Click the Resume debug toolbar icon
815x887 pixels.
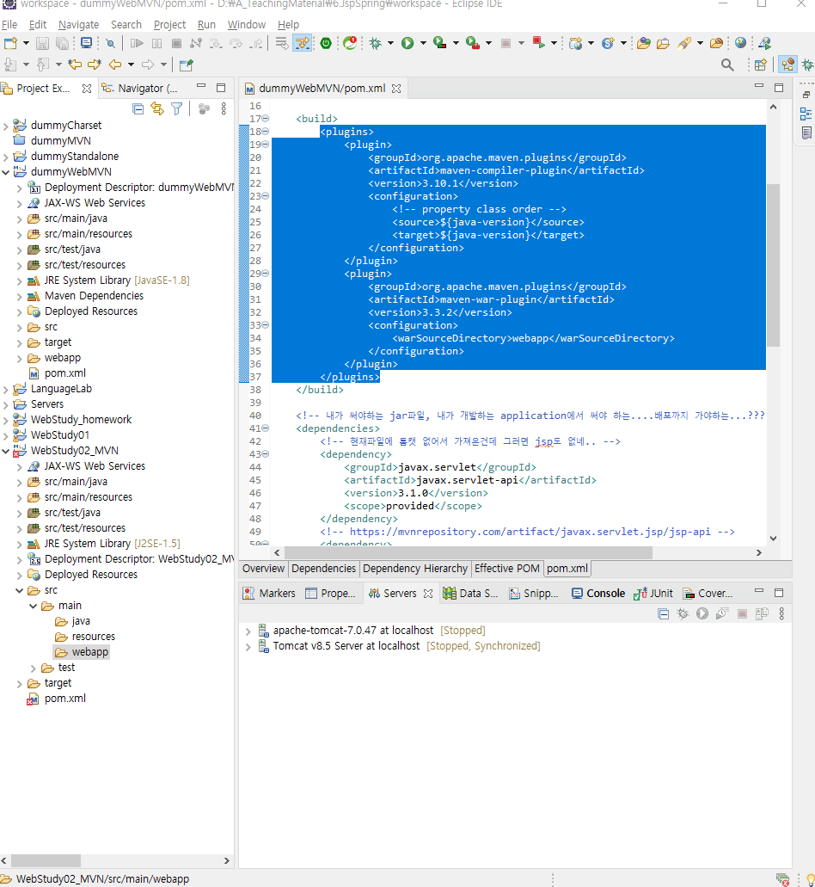(x=136, y=43)
